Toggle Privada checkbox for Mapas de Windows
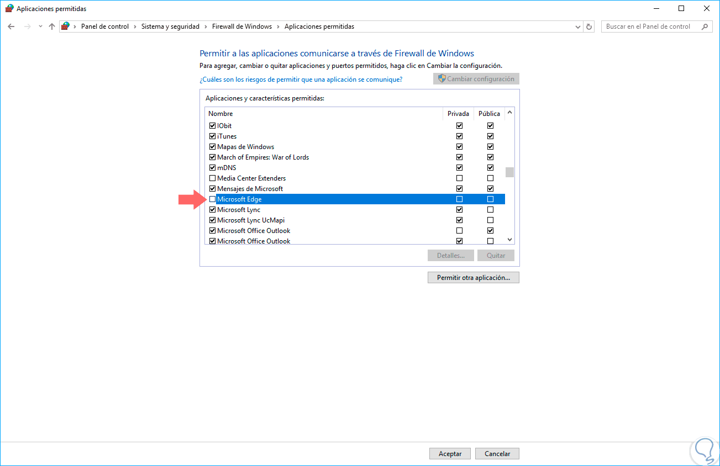This screenshot has width=720, height=466. tap(459, 147)
